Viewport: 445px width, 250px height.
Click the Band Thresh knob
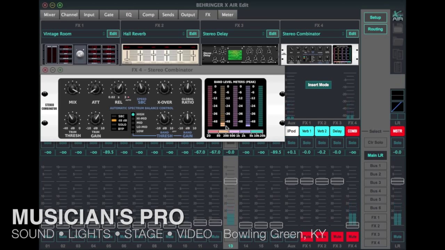click(x=164, y=119)
